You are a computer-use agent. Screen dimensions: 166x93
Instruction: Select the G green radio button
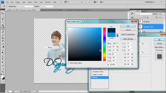[108, 57]
